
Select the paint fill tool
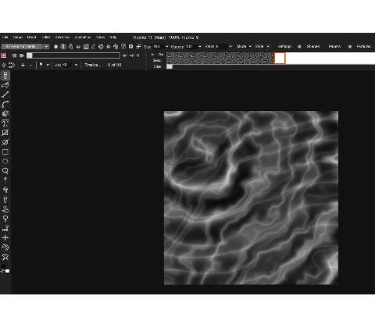coord(5,113)
